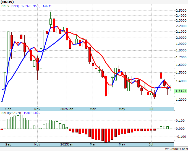Select the MNOV legend label

click(5, 6)
